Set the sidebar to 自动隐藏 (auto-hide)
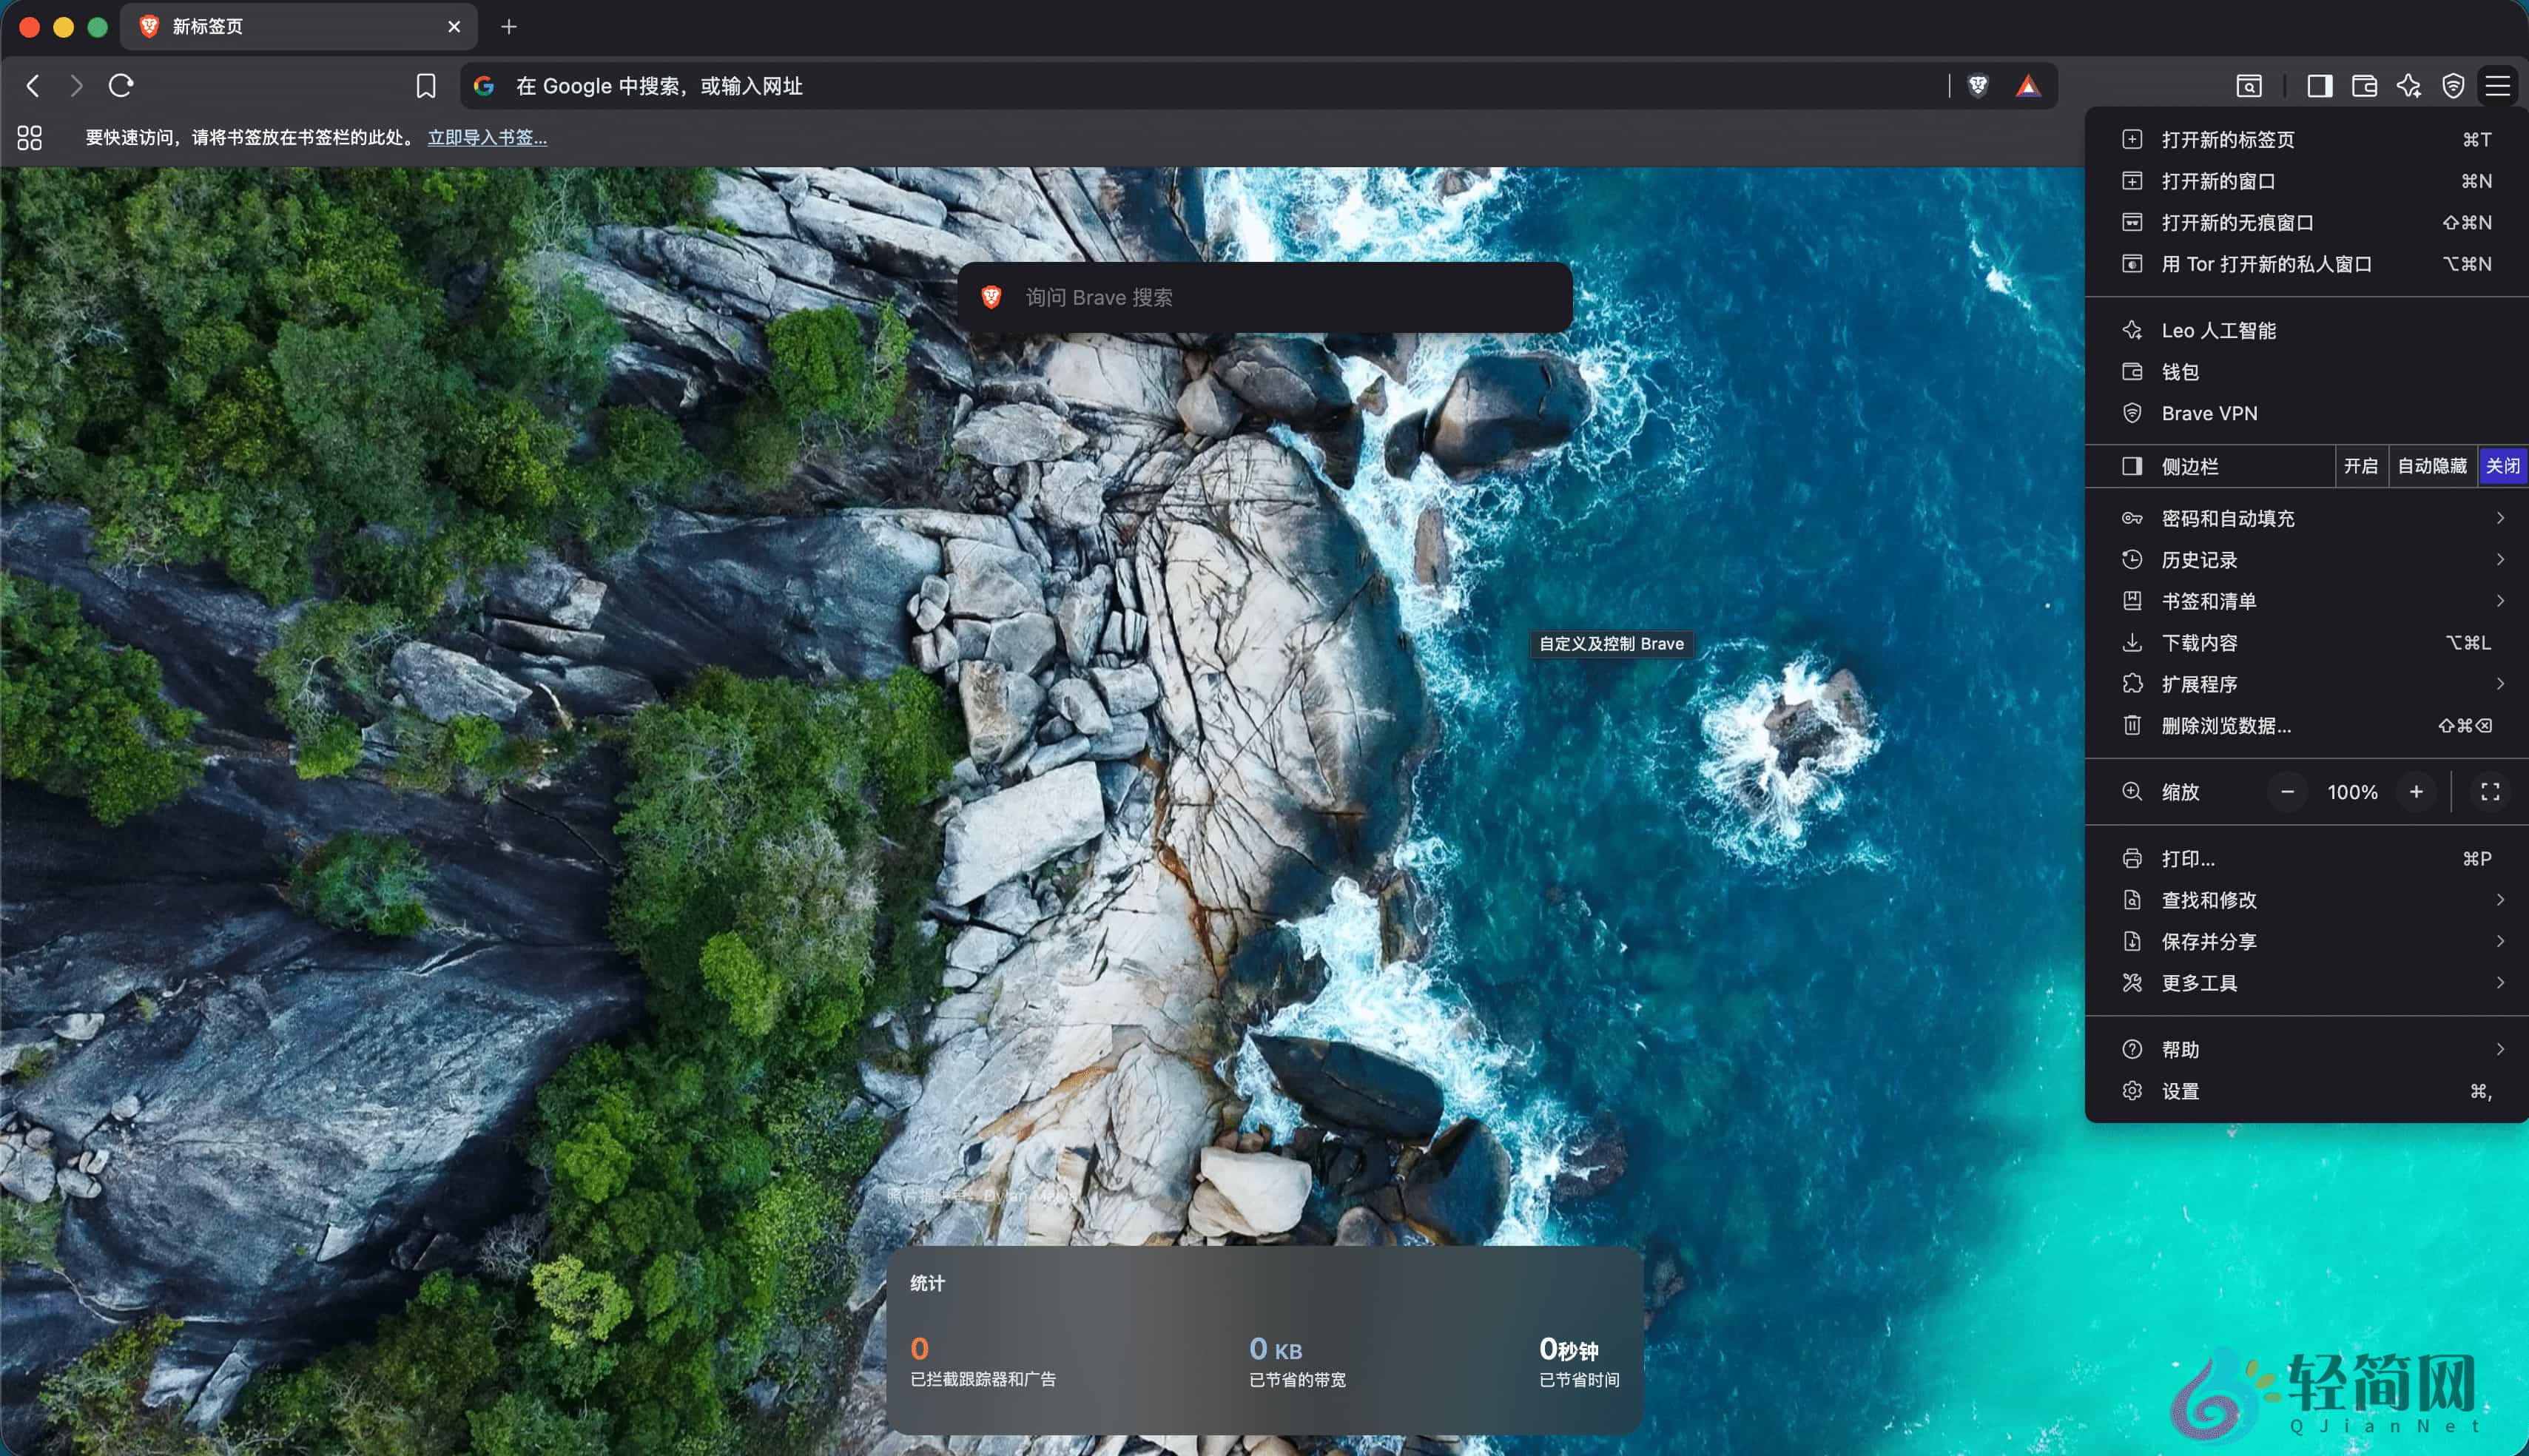 [x=2432, y=466]
